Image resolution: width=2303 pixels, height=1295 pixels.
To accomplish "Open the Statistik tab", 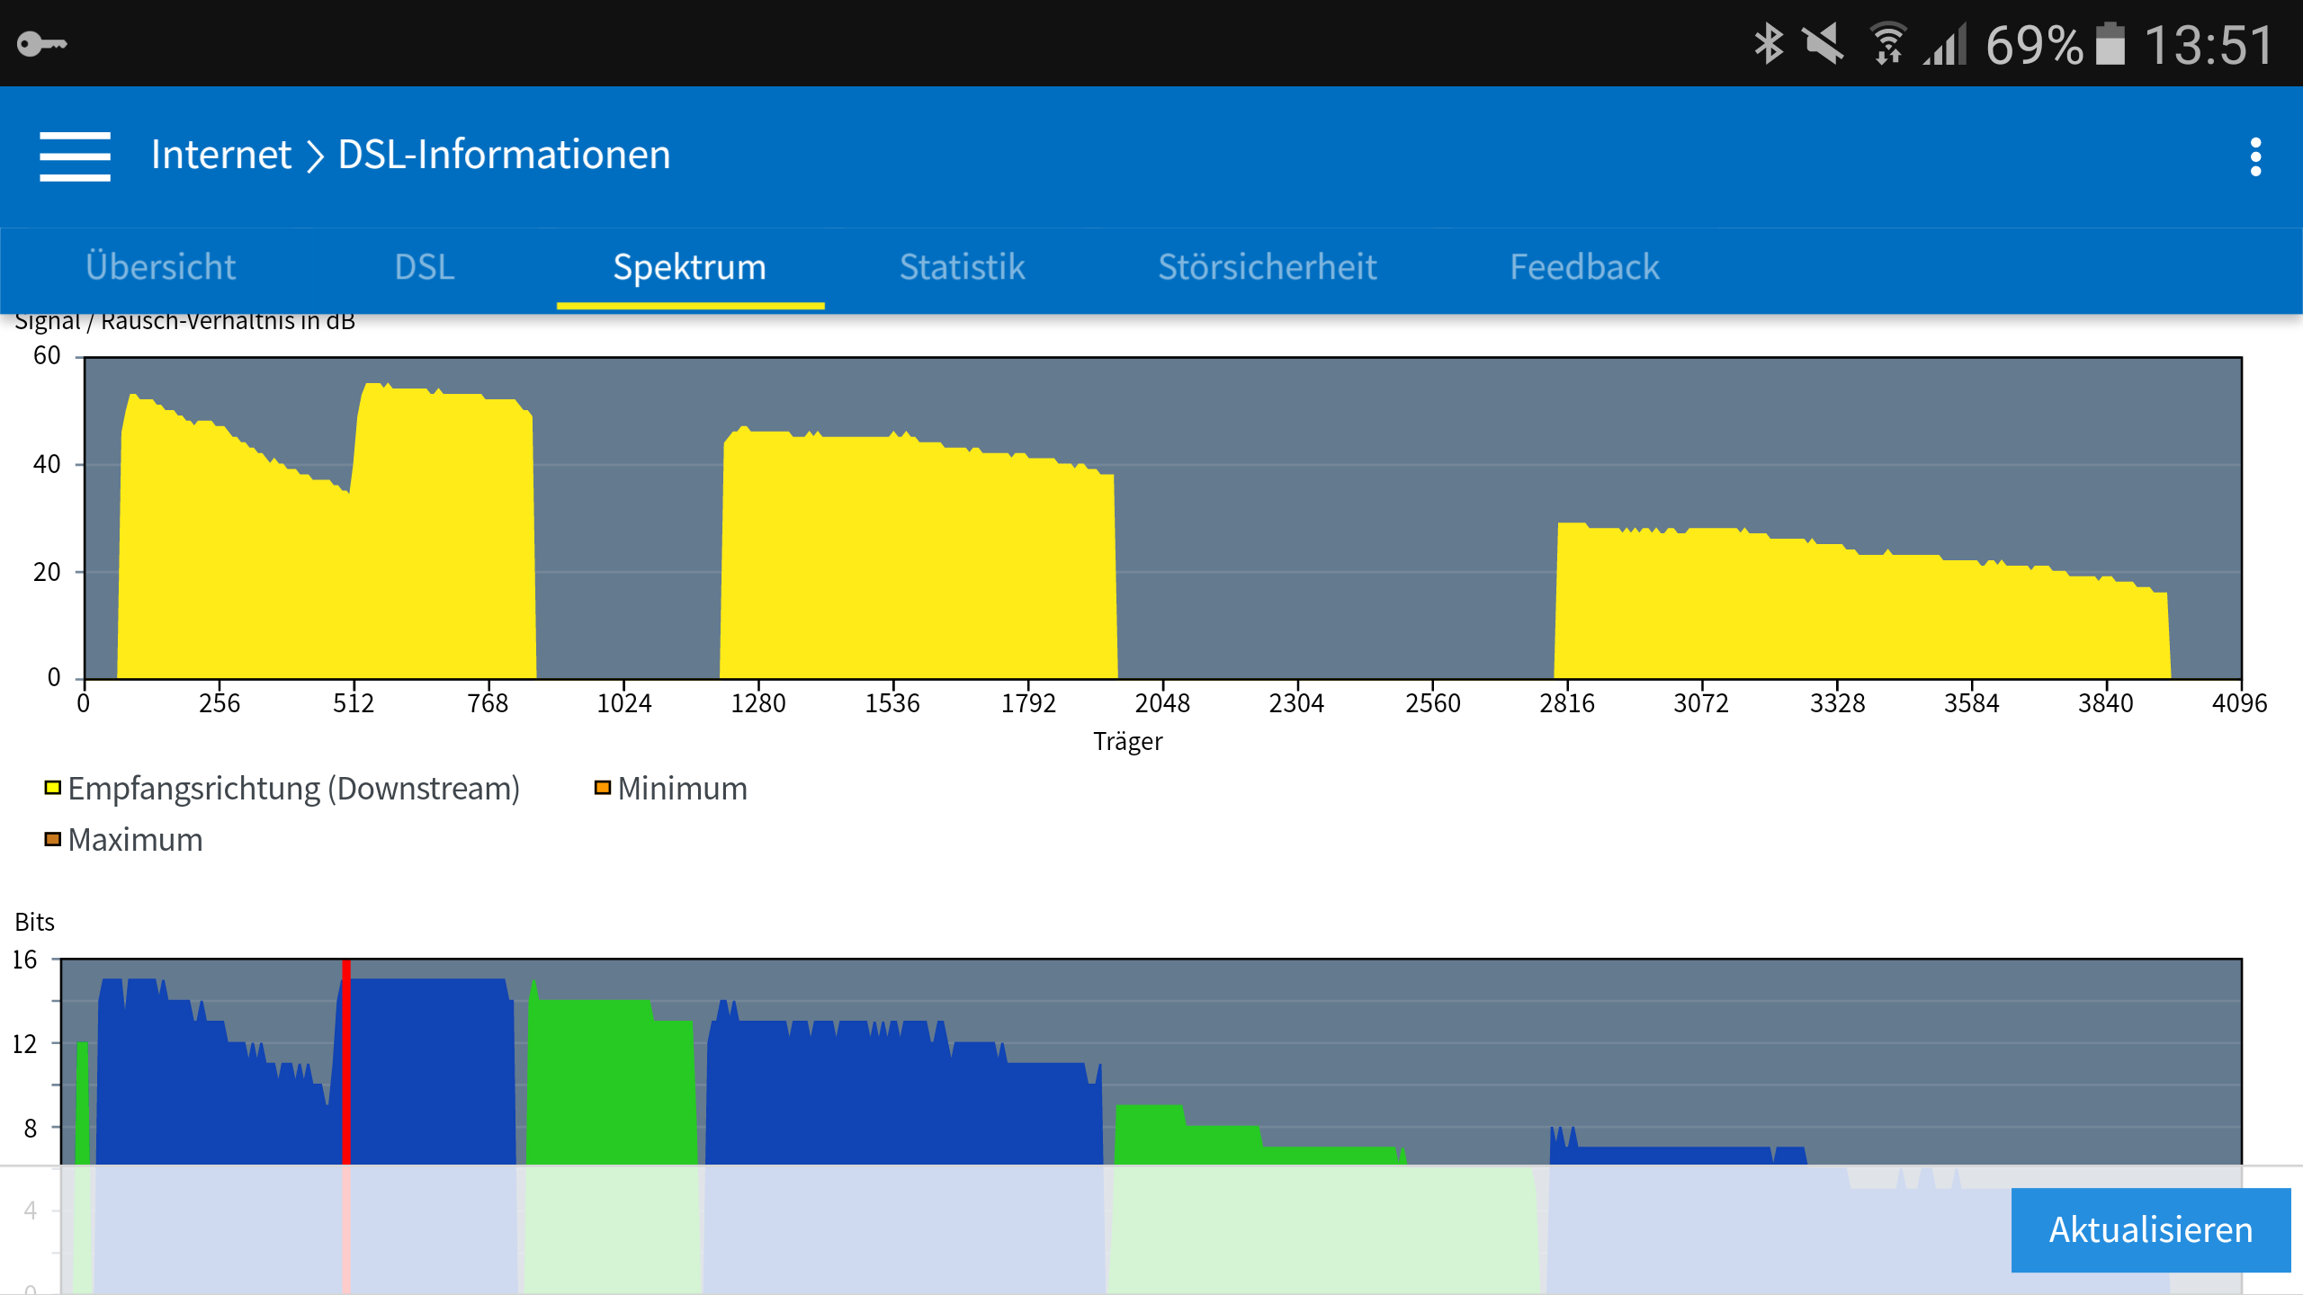I will pyautogui.click(x=962, y=267).
